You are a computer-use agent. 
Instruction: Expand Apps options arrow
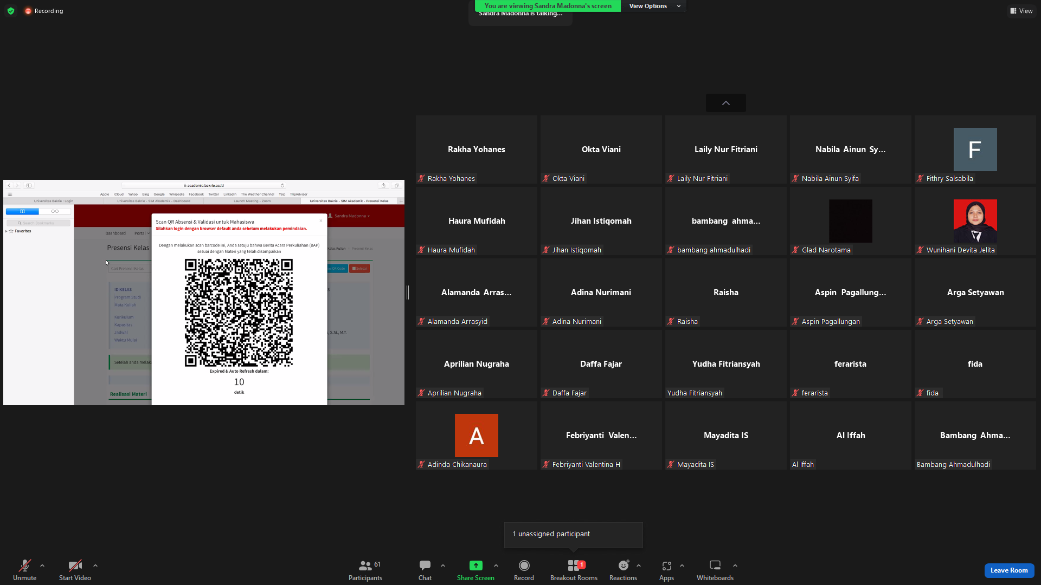click(682, 565)
